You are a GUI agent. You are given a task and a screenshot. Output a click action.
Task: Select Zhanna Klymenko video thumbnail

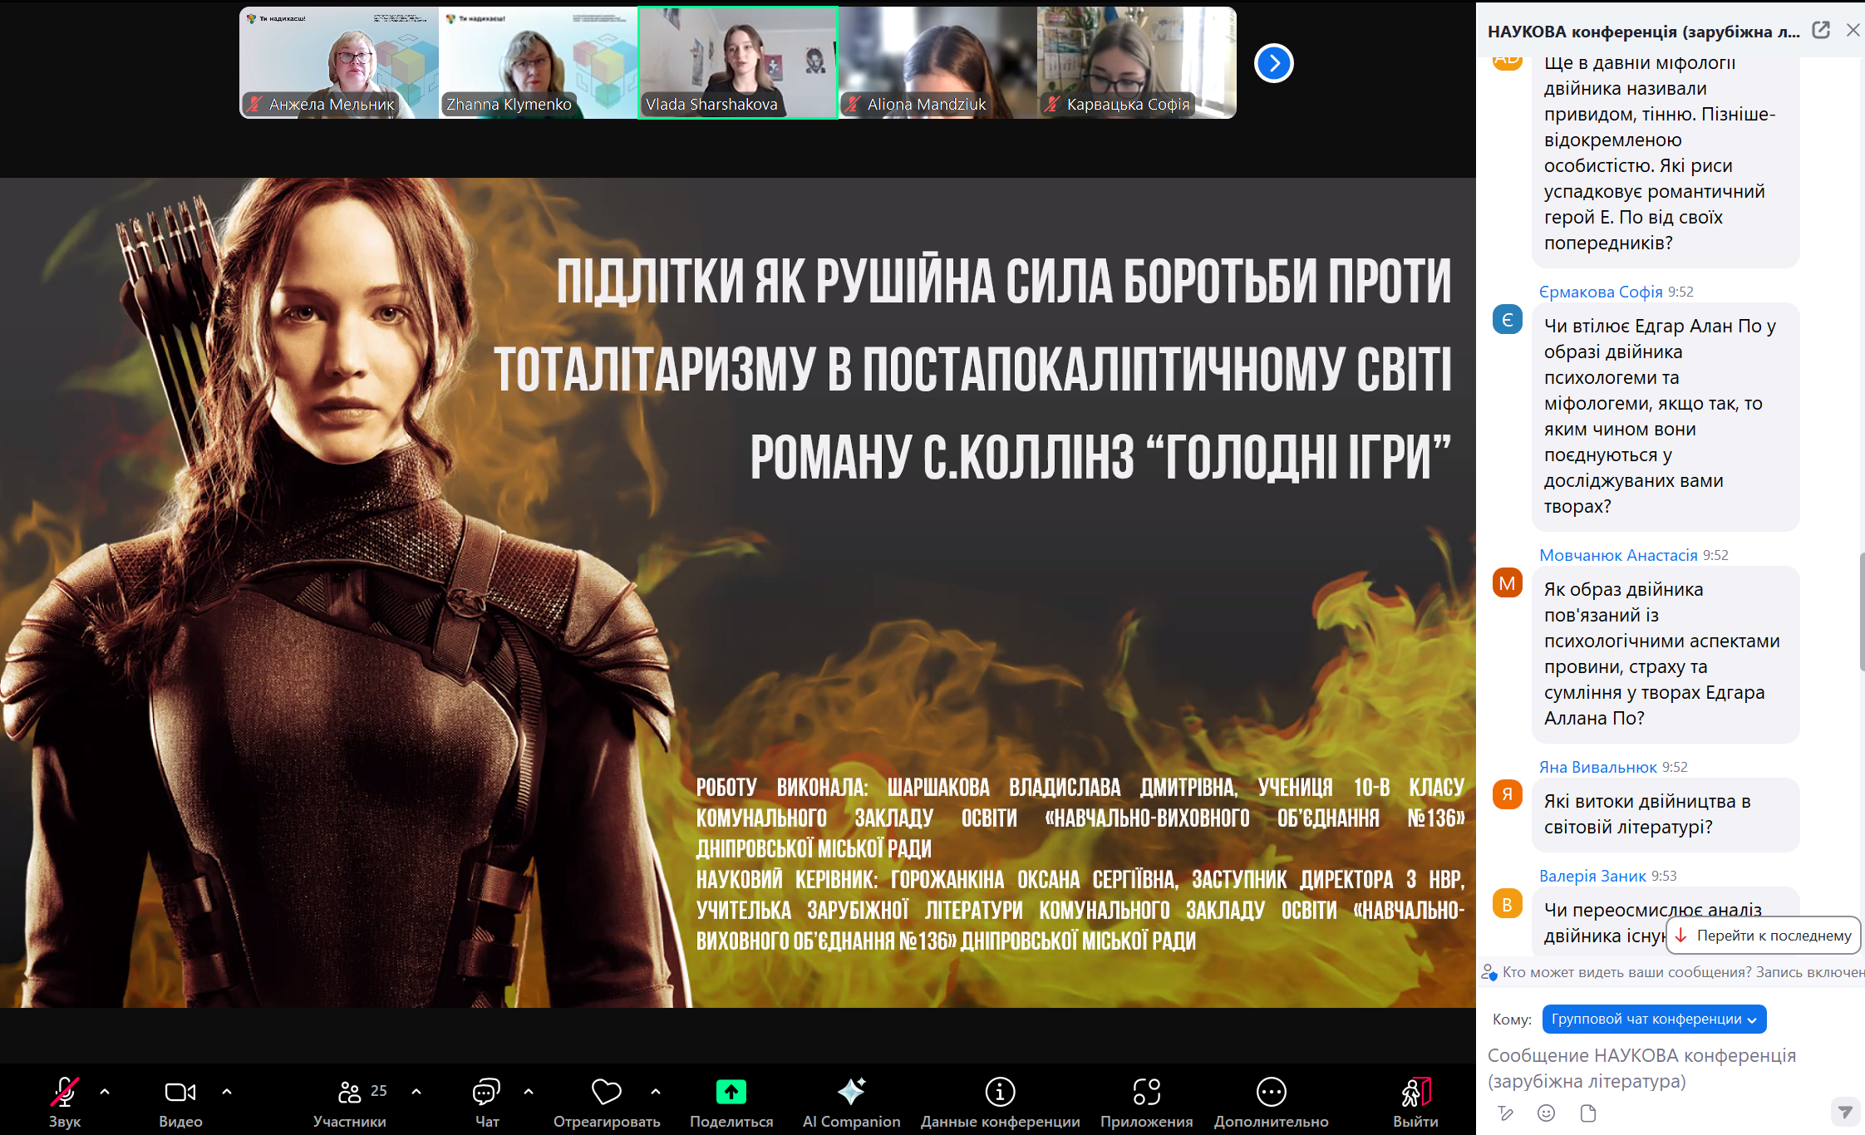tap(539, 63)
